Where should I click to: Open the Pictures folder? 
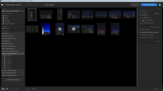(7, 16)
